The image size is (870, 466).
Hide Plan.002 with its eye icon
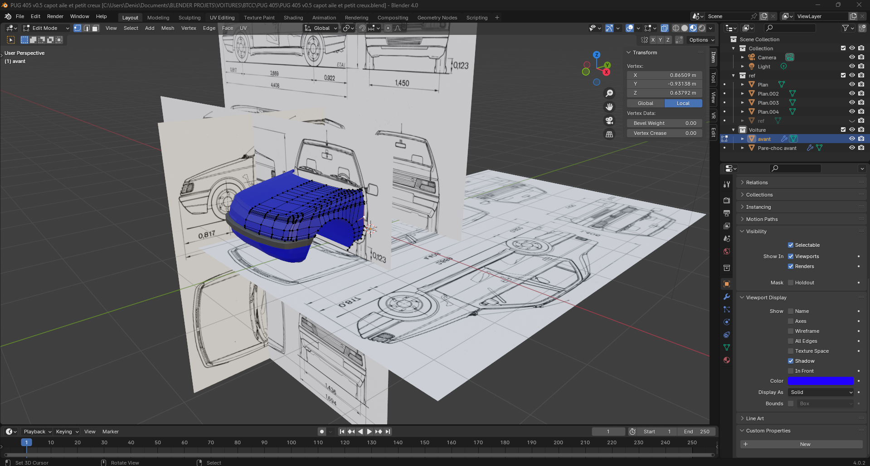click(852, 94)
